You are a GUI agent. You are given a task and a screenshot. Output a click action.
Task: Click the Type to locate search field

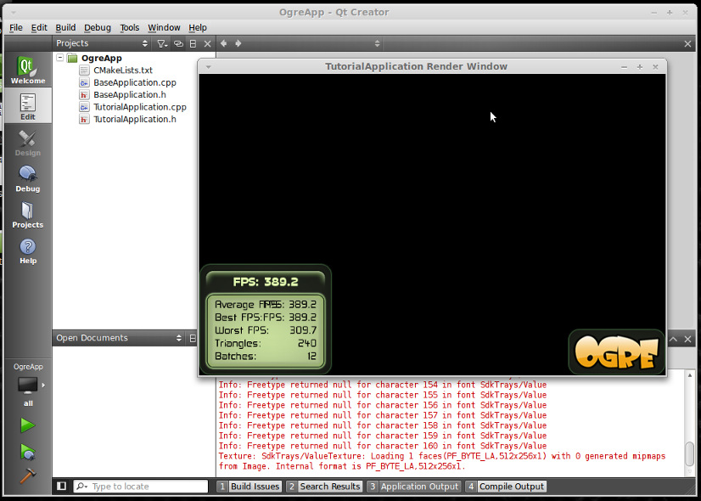coord(141,487)
